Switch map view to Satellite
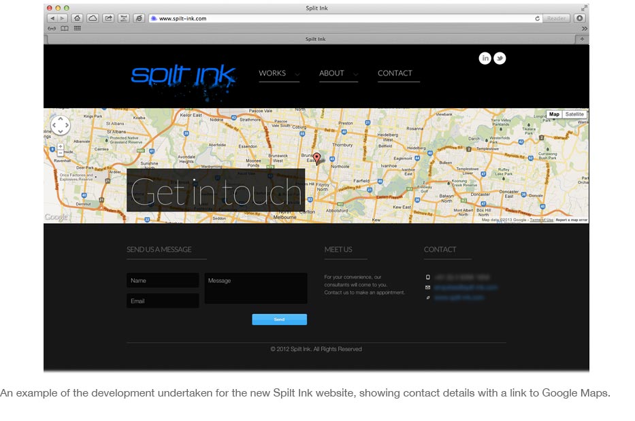Viewport: 635px width, 421px height. click(x=574, y=114)
